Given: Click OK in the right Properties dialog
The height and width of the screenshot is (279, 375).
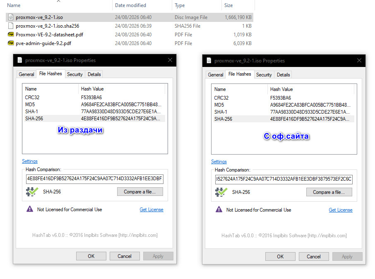Looking at the screenshot, I should pos(280,257).
